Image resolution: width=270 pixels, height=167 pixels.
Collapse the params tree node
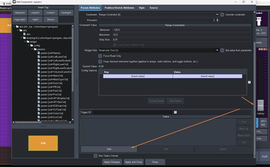pos(32,49)
